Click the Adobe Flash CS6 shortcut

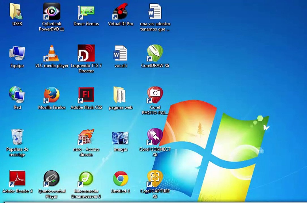pos(86,95)
